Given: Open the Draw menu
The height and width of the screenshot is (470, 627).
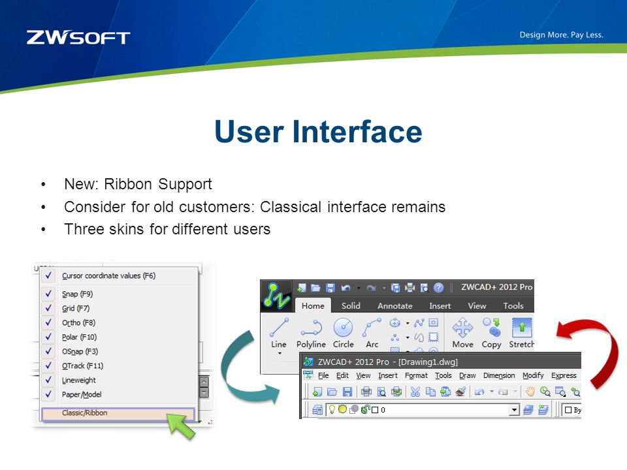Looking at the screenshot, I should pyautogui.click(x=468, y=376).
